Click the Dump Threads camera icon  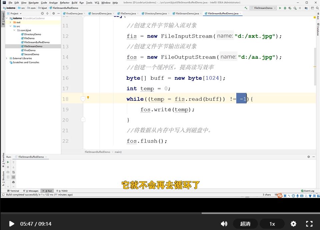pyautogui.click(x=8, y=172)
